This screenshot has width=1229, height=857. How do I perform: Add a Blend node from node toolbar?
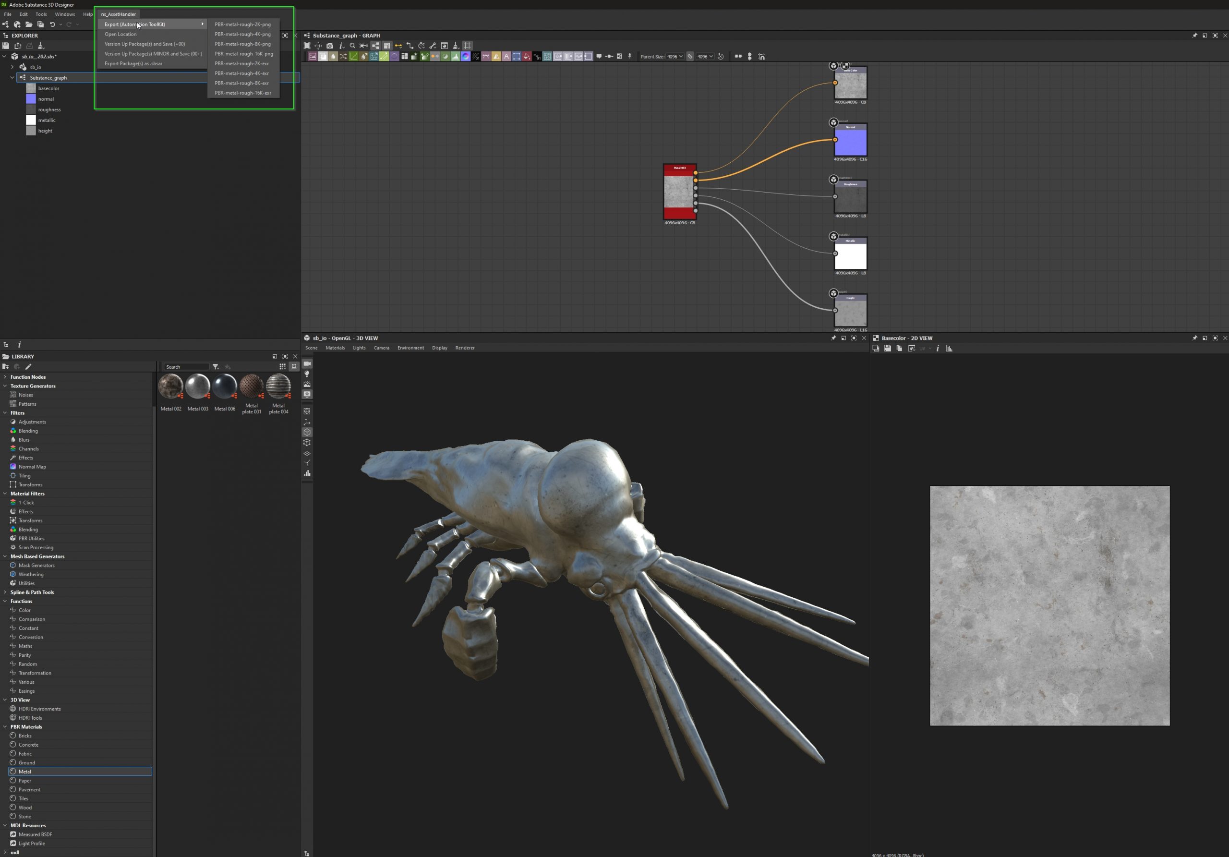click(x=323, y=56)
